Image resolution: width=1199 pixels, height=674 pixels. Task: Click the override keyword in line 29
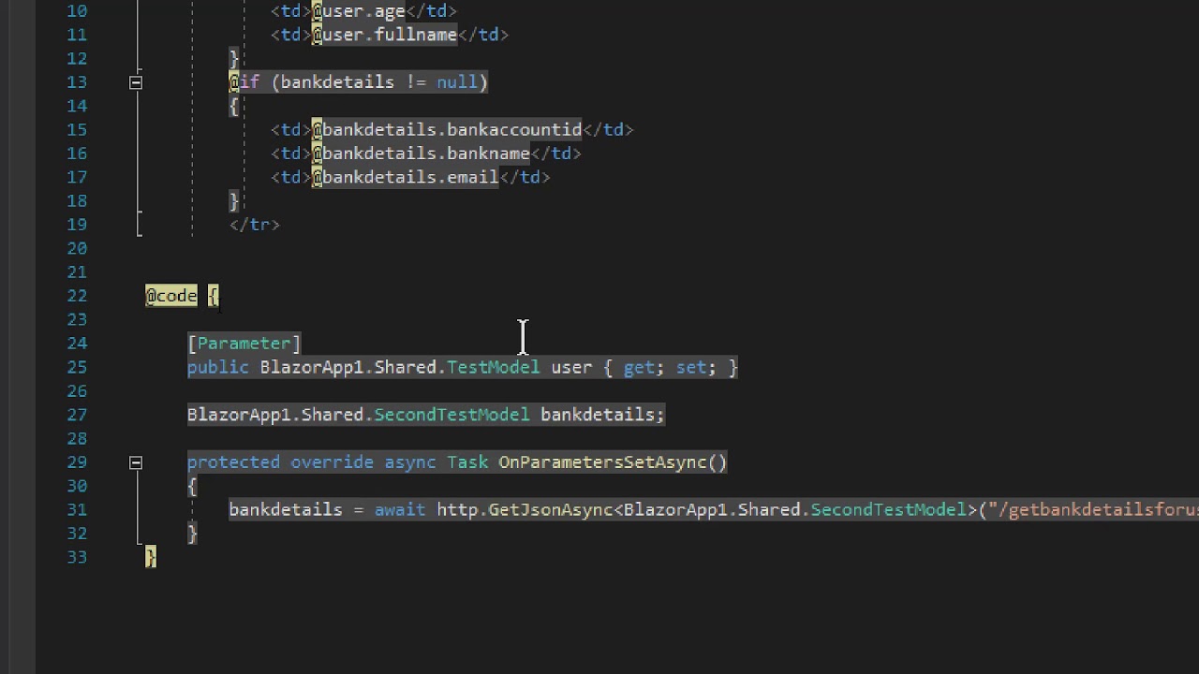[332, 462]
